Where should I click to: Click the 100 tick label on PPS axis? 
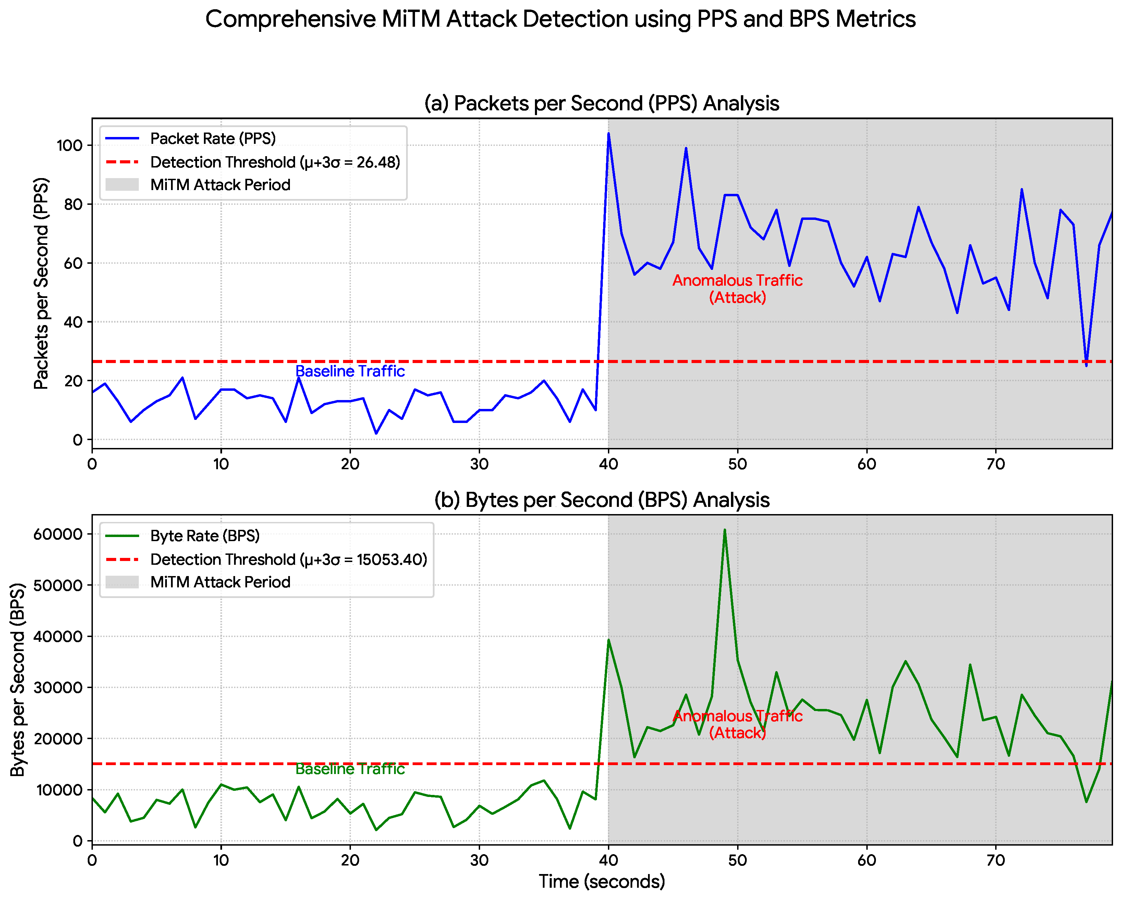(x=69, y=145)
